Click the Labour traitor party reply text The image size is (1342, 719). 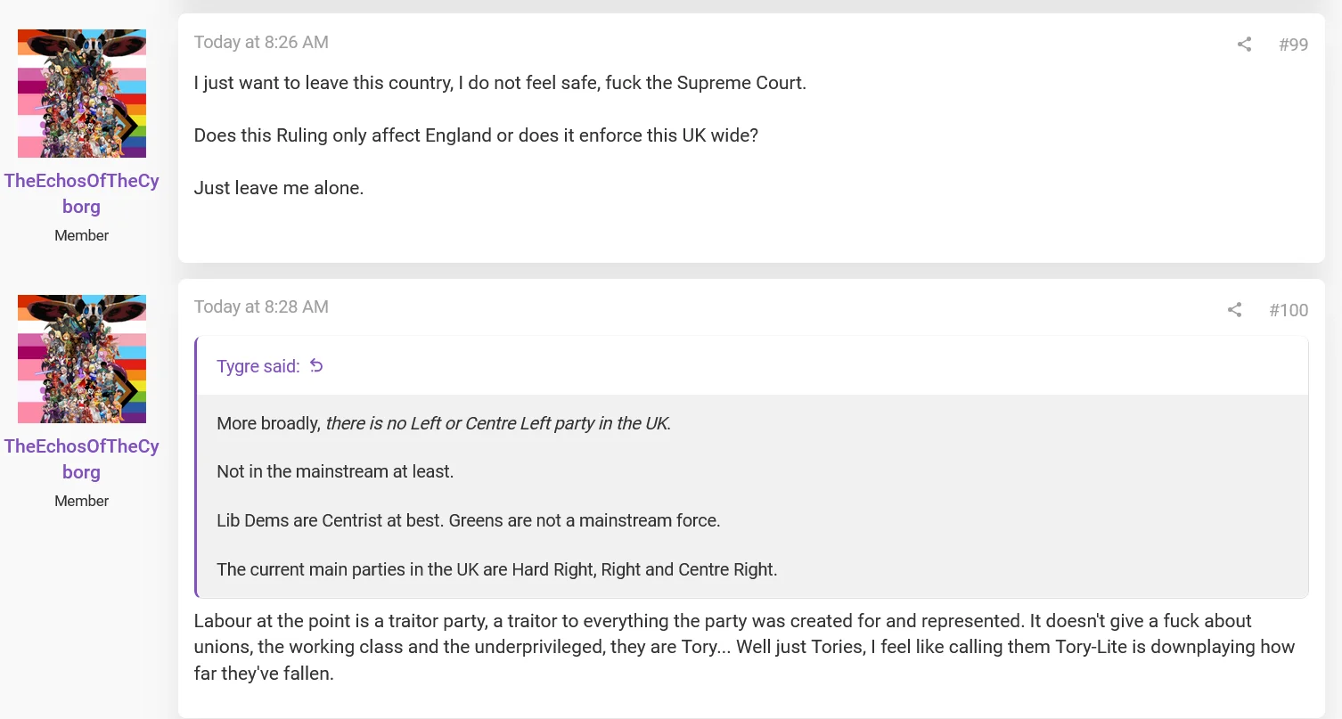(x=744, y=647)
